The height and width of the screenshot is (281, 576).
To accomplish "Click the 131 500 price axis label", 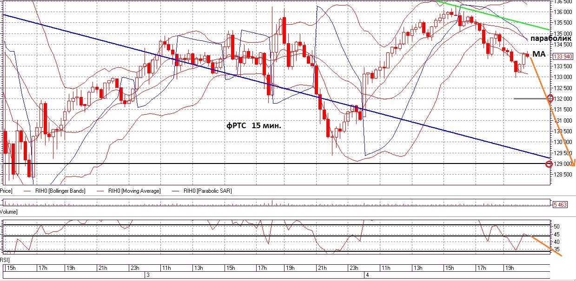I will [x=563, y=110].
